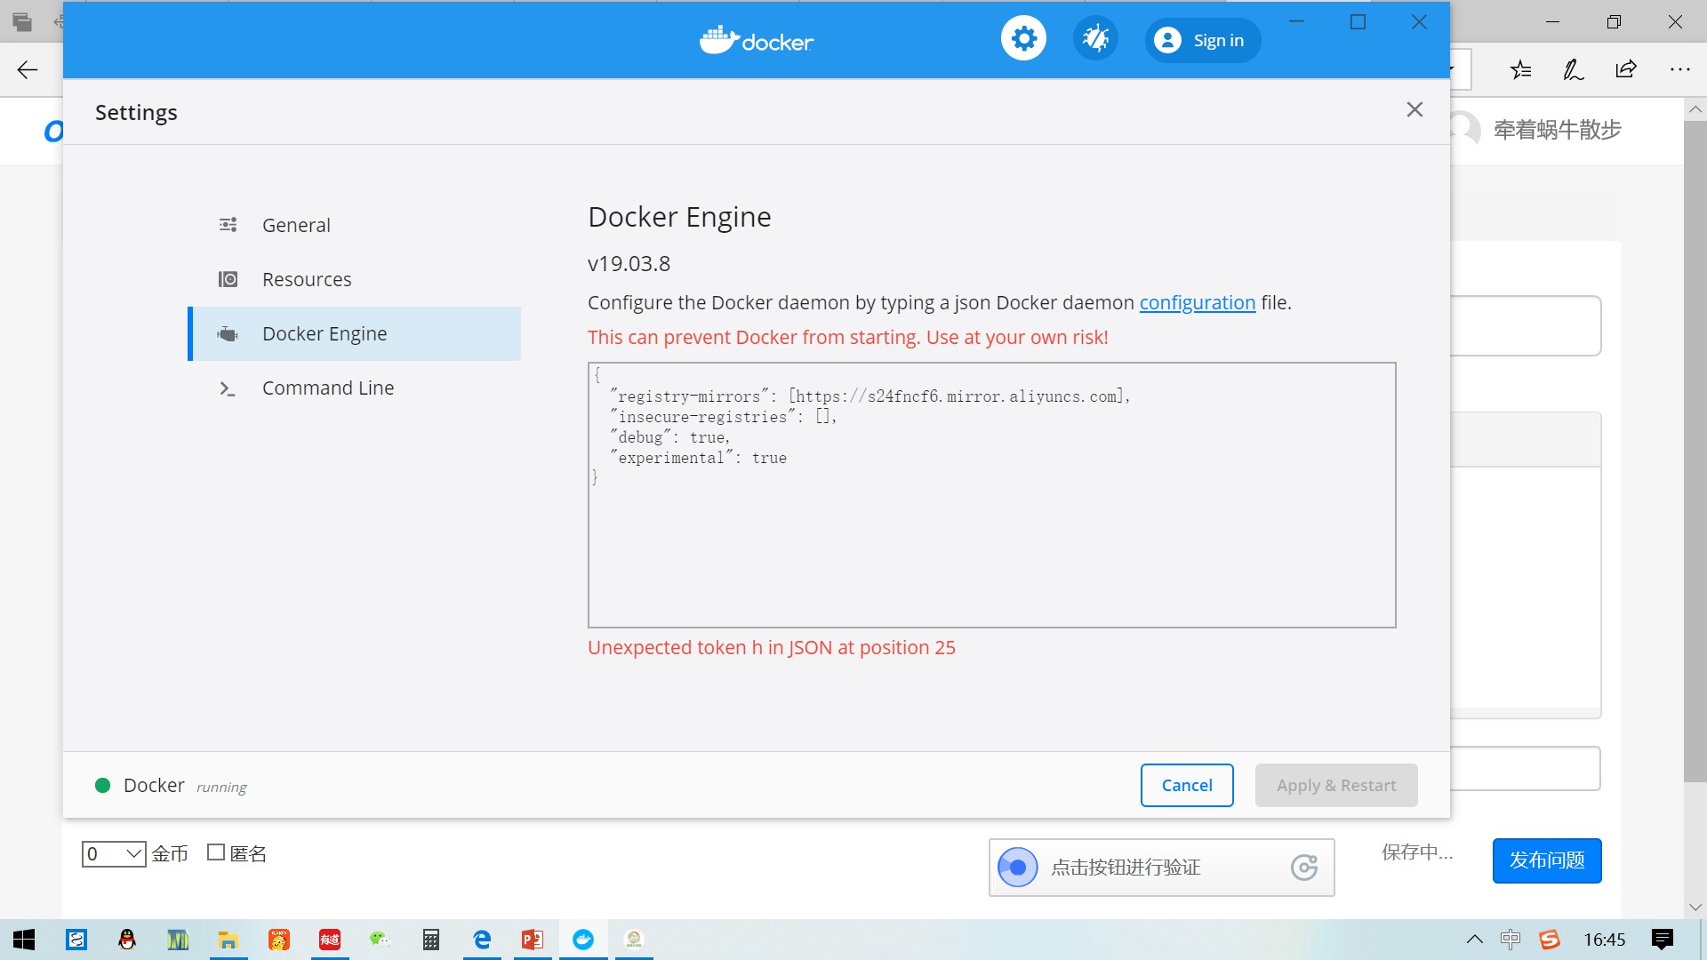Open the coin amount dropdown

pyautogui.click(x=114, y=854)
